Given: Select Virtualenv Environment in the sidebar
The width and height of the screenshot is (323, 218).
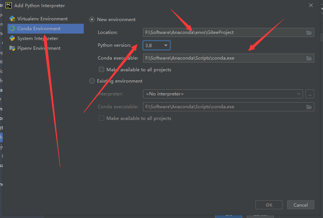Looking at the screenshot, I should [46, 19].
